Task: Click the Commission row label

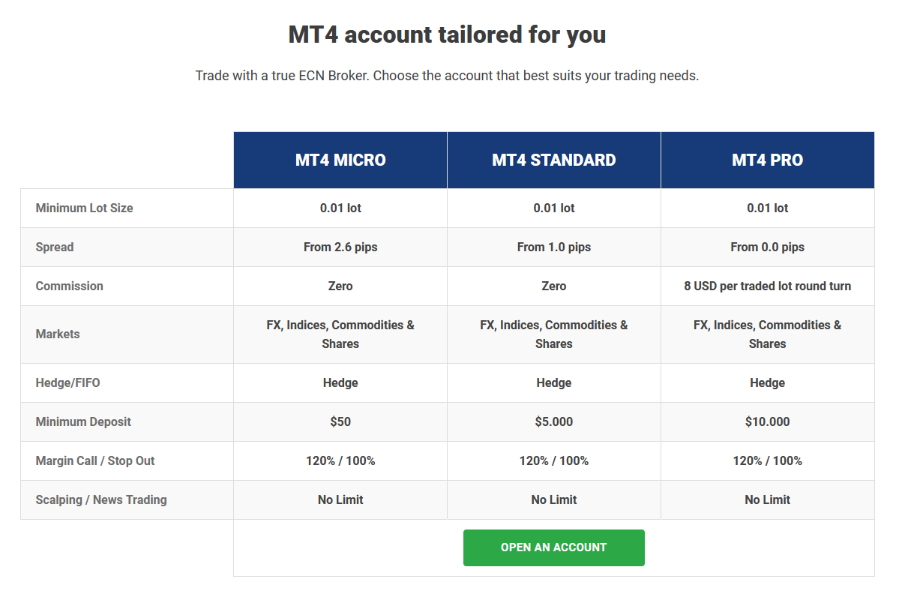Action: (x=70, y=286)
